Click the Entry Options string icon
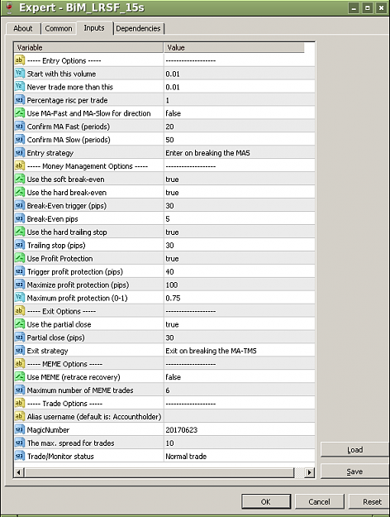The width and height of the screenshot is (390, 517). (x=20, y=60)
